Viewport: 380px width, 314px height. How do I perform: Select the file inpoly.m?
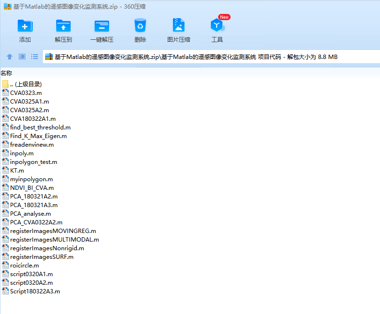click(22, 153)
